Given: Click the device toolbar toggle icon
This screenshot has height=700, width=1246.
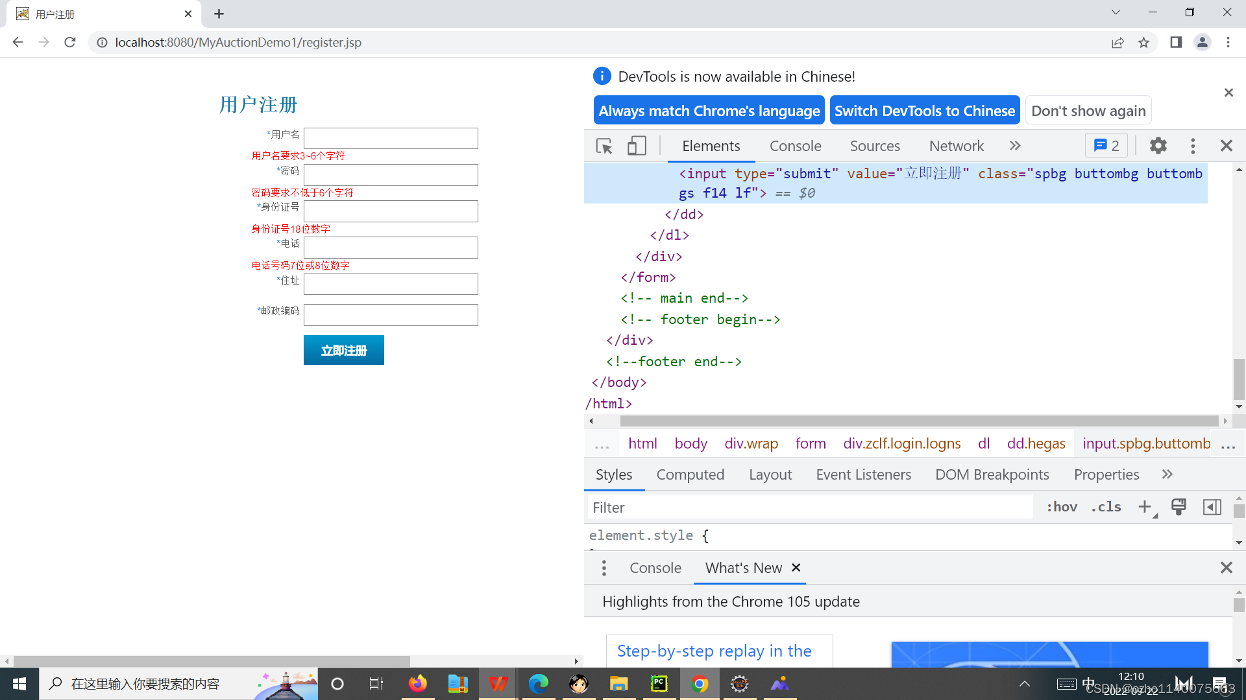Looking at the screenshot, I should click(636, 145).
